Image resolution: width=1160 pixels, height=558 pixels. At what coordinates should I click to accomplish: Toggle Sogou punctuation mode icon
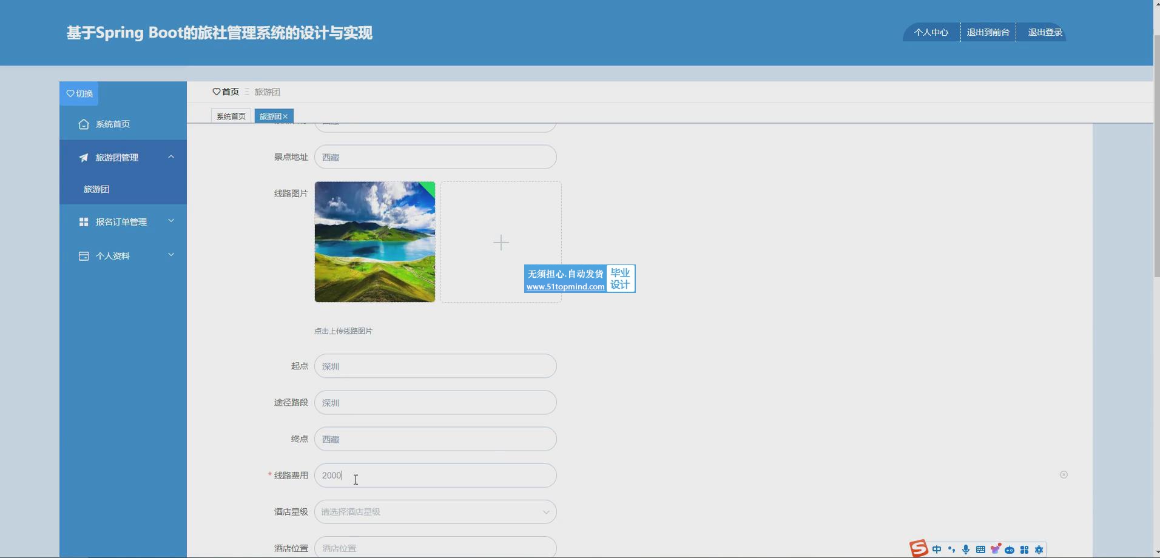pos(951,550)
